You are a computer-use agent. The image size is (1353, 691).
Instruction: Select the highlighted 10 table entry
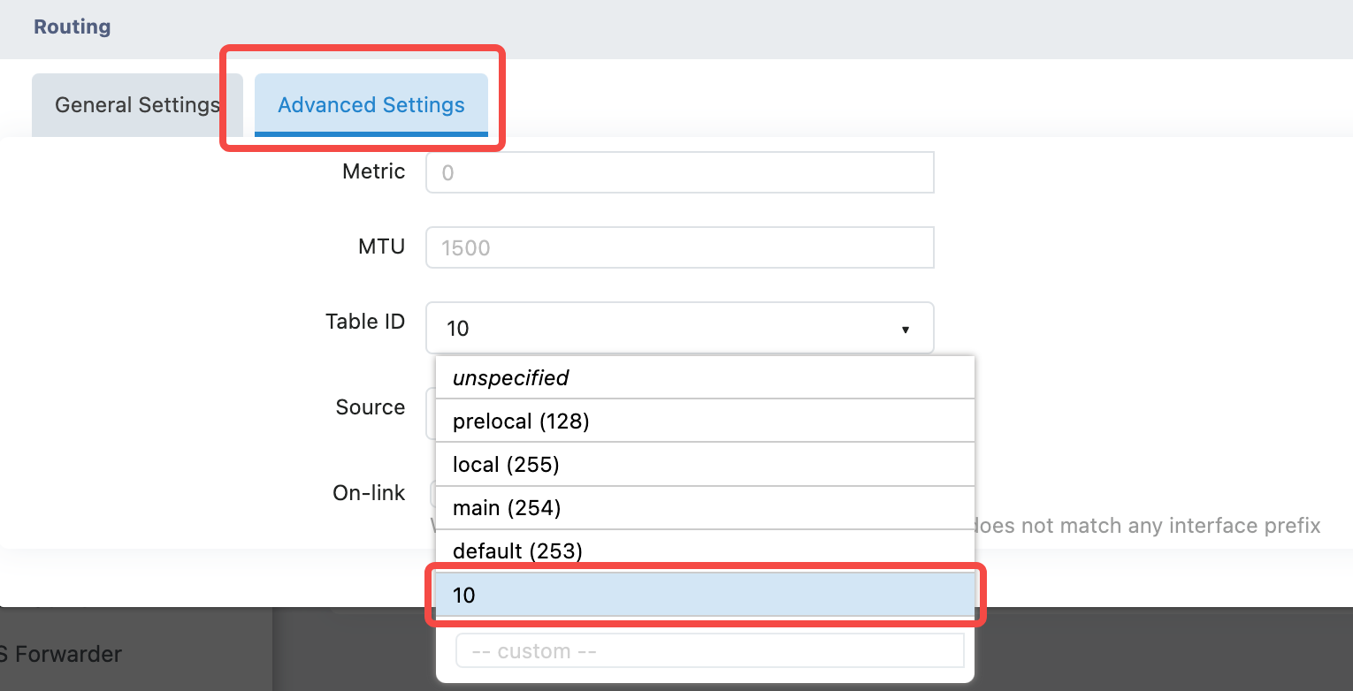tap(705, 595)
